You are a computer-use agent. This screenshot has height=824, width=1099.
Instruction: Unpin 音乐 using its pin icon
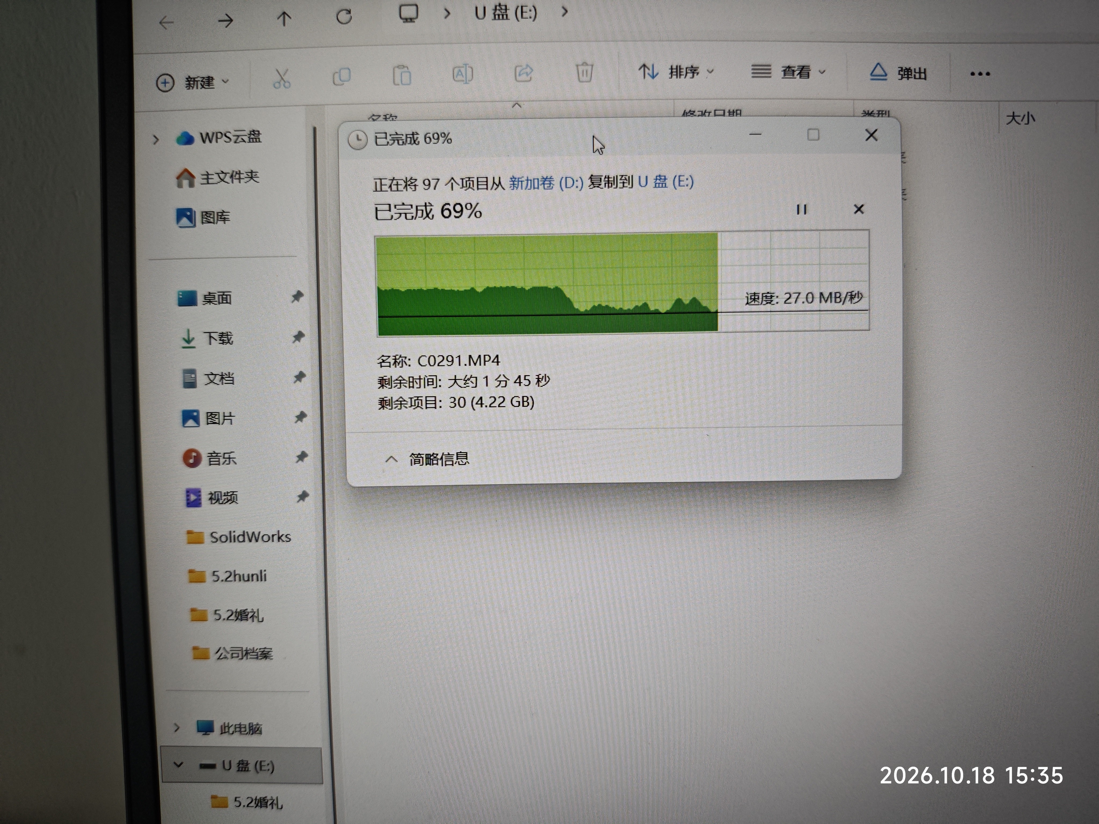[301, 457]
